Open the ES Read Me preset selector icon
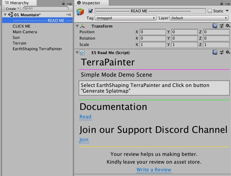Viewport: 231px width, 176px height. pos(221,52)
